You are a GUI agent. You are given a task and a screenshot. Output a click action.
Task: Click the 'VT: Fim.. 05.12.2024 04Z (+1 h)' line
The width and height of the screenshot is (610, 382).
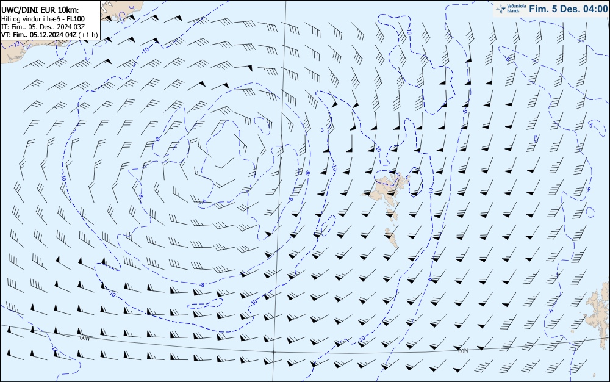(x=49, y=35)
